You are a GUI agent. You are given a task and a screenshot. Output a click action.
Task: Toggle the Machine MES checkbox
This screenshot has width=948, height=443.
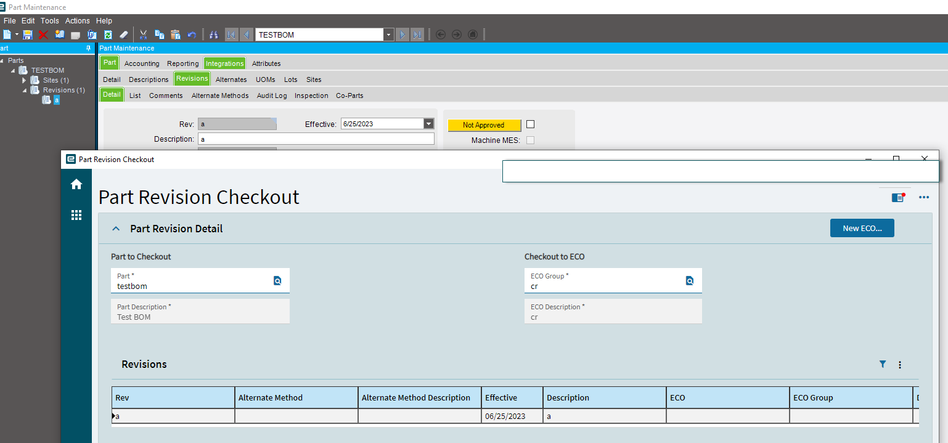(x=530, y=140)
